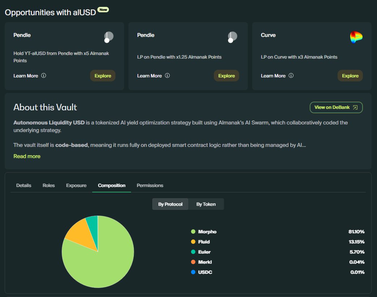Image resolution: width=377 pixels, height=297 pixels.
Task: Click the USDC blue legend dot
Action: [193, 272]
